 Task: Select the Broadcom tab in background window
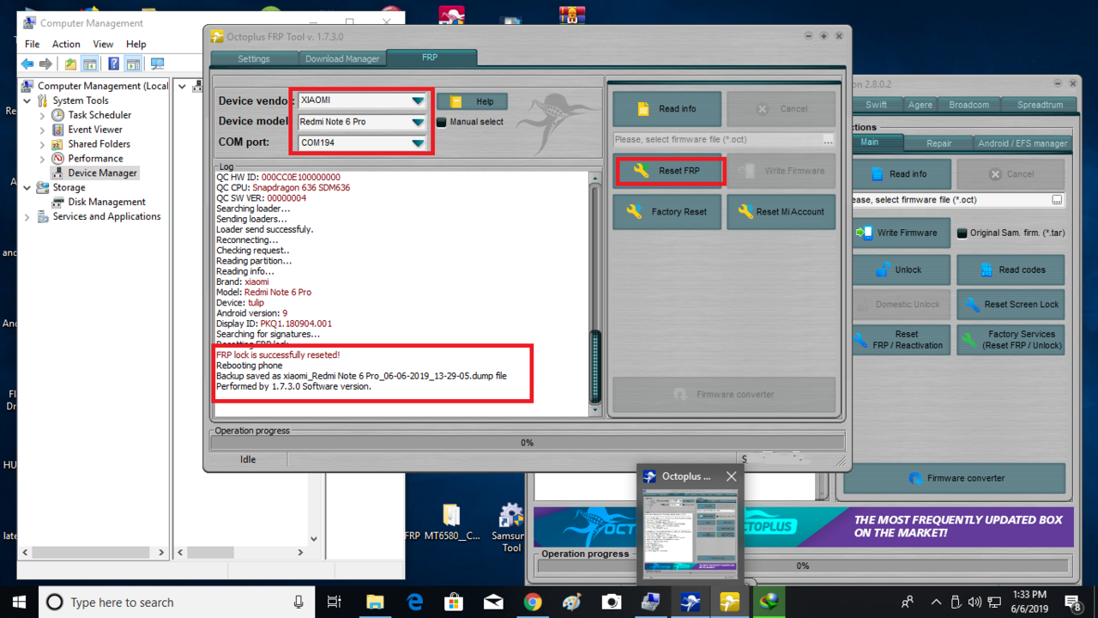coord(968,105)
